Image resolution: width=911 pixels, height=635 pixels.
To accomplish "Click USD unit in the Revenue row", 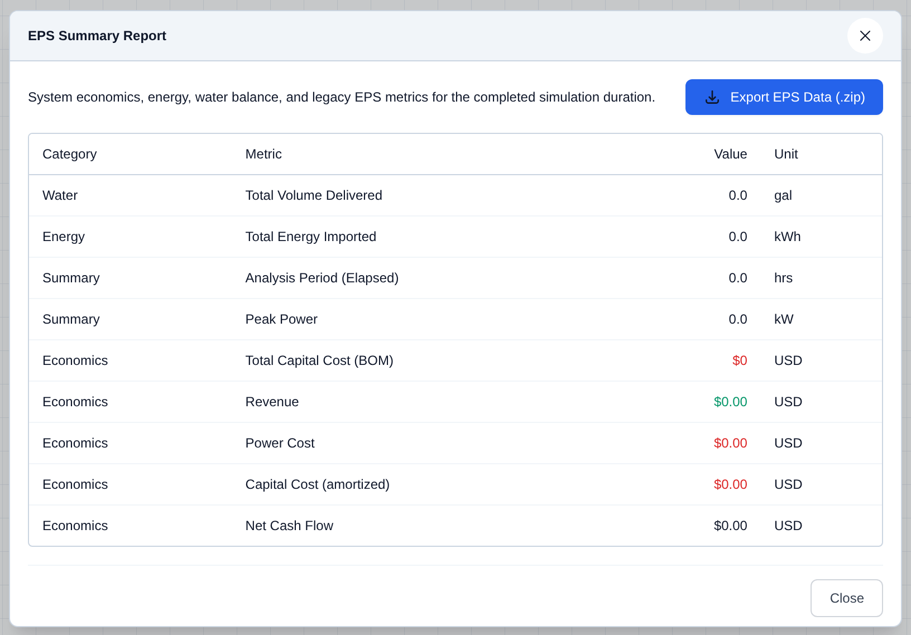I will 788,402.
